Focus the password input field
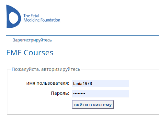 pos(100,93)
